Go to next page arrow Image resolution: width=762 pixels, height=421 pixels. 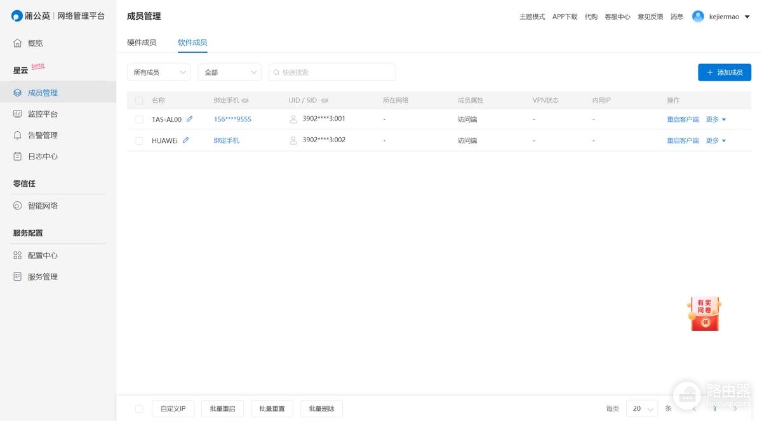click(x=735, y=408)
